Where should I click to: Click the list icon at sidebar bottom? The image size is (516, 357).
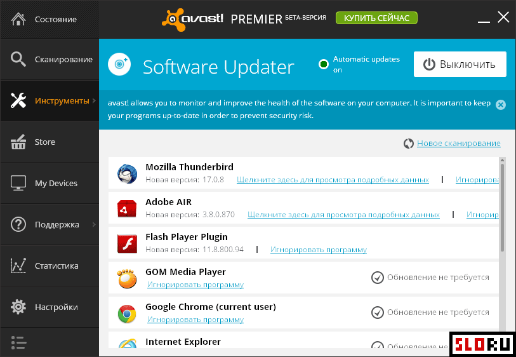tap(18, 342)
